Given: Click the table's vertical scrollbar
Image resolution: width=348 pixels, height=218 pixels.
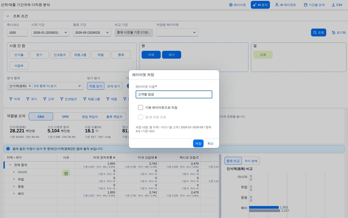Looking at the screenshot, I should 220,186.
